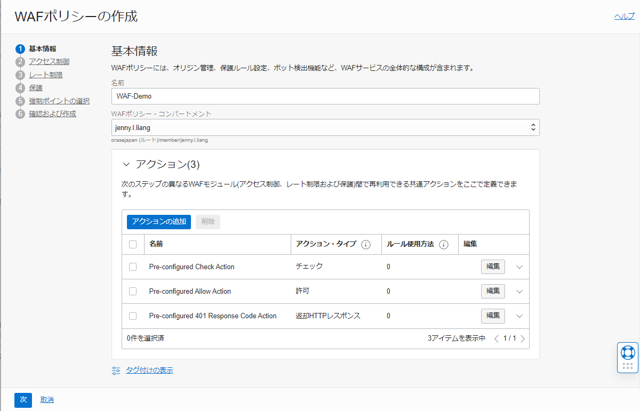Go to the アクセス制御 step
Image resolution: width=640 pixels, height=411 pixels.
click(49, 62)
